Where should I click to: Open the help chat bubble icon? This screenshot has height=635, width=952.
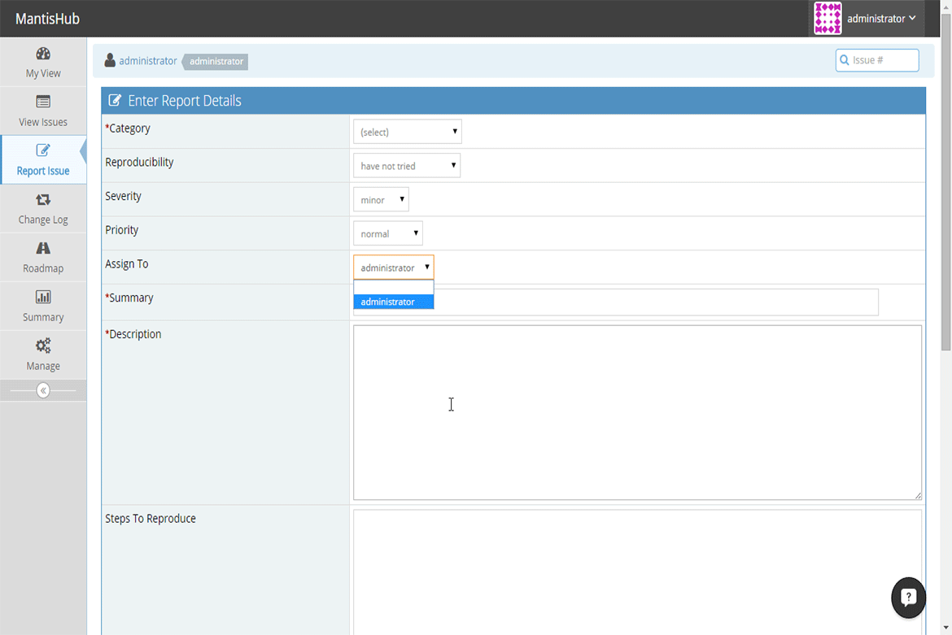point(908,598)
